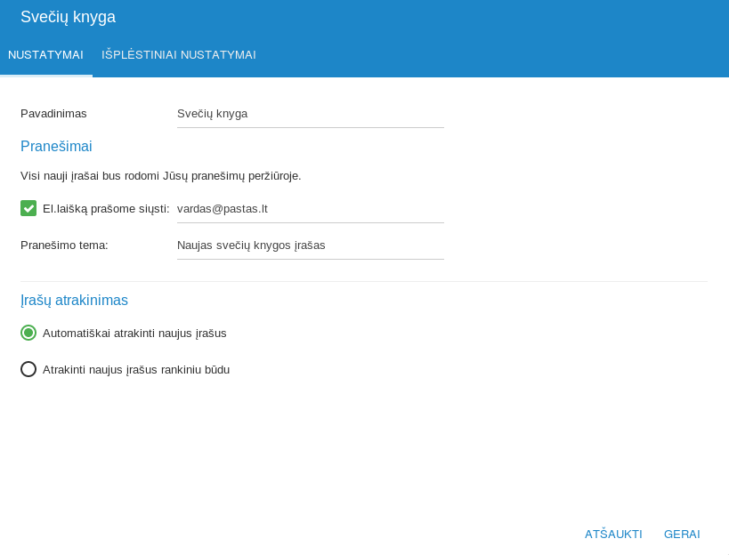Select the Automatiškai atrakinti radio circle
The height and width of the screenshot is (555, 729).
coord(28,333)
